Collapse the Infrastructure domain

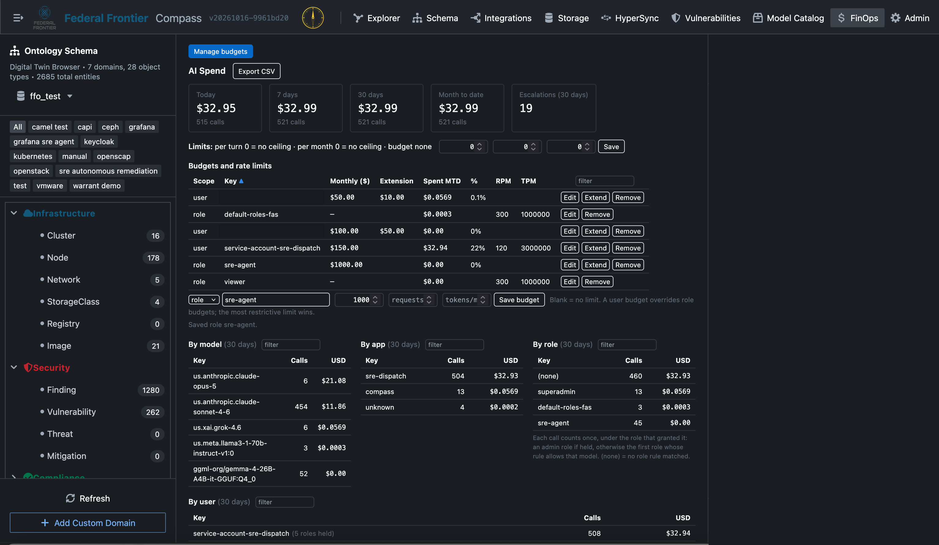click(14, 213)
